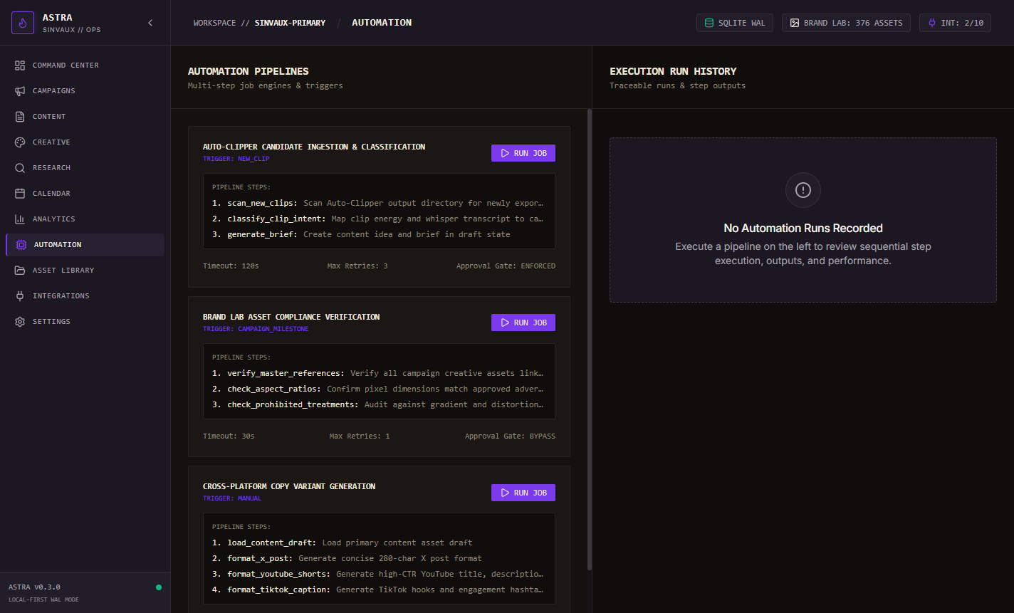Click the SQLite WAL database icon

[709, 23]
